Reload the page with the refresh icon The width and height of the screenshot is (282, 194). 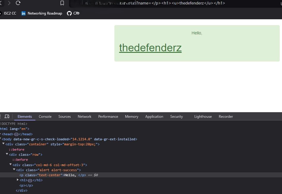click(18, 3)
